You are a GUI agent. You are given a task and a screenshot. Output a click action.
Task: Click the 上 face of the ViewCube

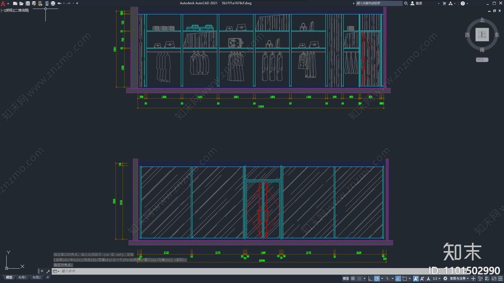(x=482, y=35)
